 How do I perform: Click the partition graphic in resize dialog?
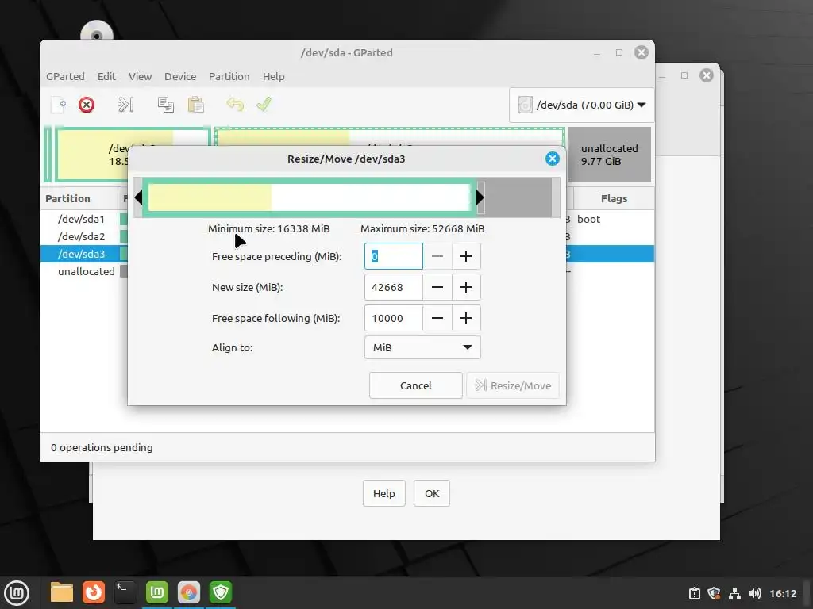[310, 197]
